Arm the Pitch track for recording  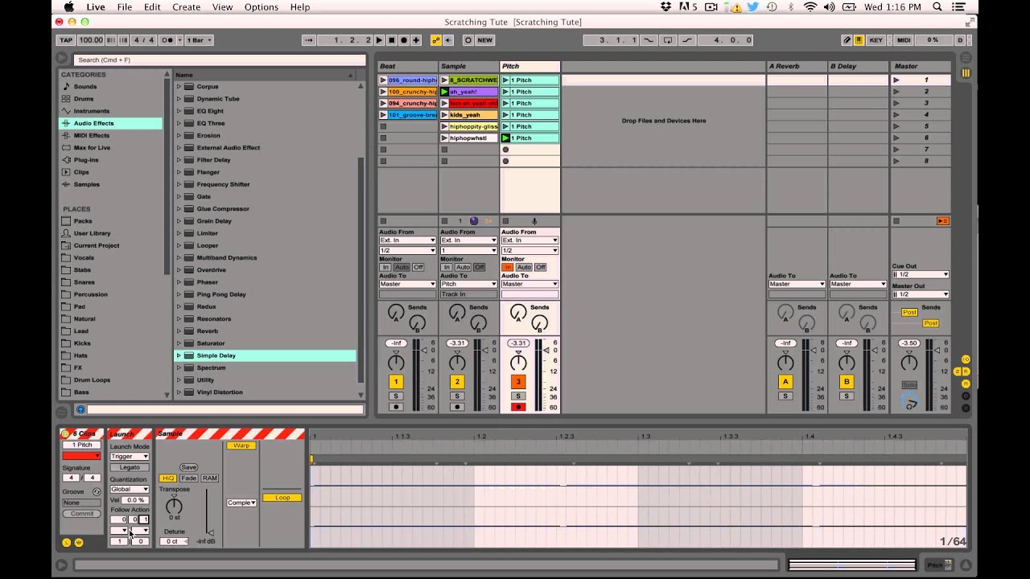point(518,407)
